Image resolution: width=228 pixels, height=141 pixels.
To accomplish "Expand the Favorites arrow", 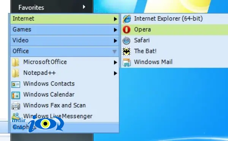I will click(x=84, y=7).
